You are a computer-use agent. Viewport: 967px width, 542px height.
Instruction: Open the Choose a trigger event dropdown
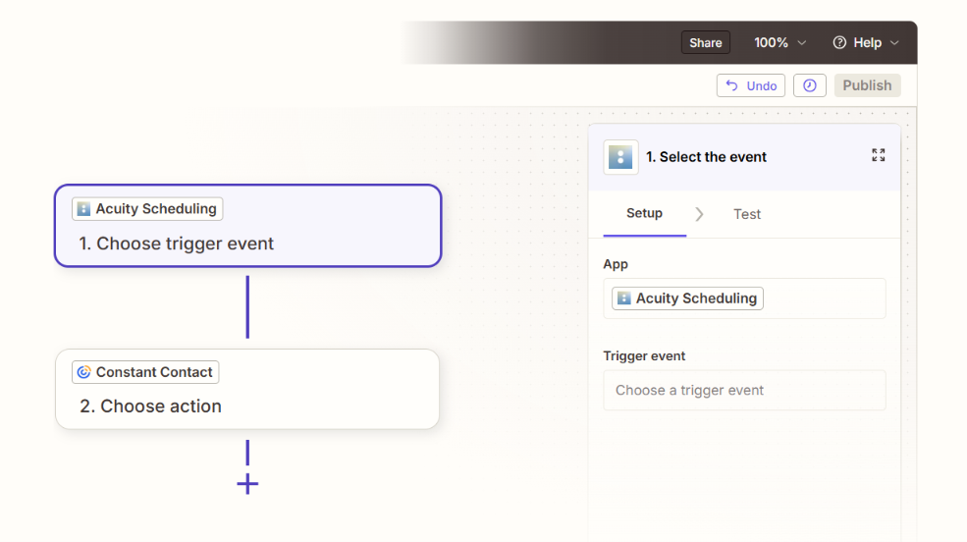[744, 391]
